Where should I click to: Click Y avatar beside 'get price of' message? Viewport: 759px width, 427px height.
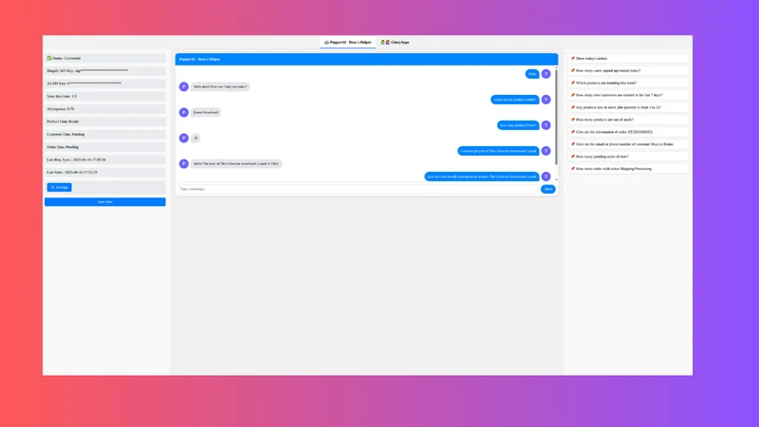point(546,151)
